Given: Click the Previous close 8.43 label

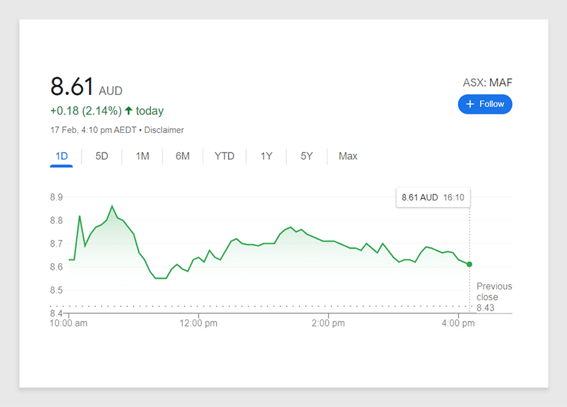Looking at the screenshot, I should (493, 296).
